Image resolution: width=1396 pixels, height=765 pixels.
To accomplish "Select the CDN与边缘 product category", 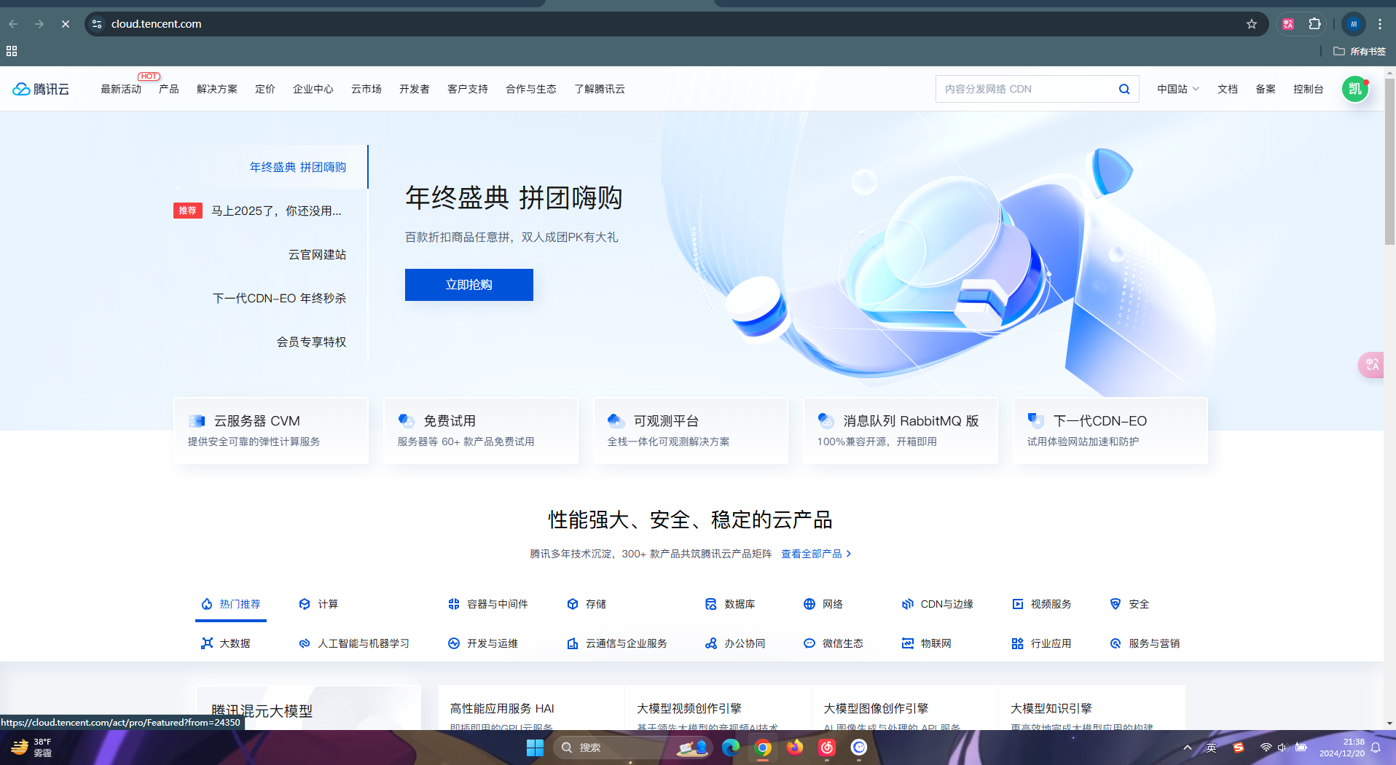I will (x=938, y=604).
